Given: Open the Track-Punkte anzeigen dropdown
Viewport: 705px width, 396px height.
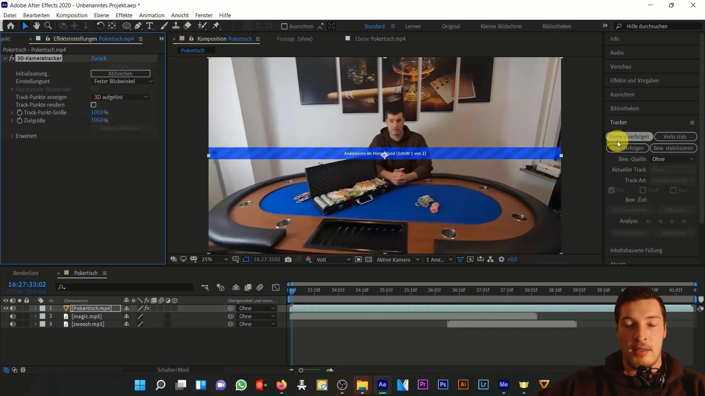Looking at the screenshot, I should coord(120,97).
